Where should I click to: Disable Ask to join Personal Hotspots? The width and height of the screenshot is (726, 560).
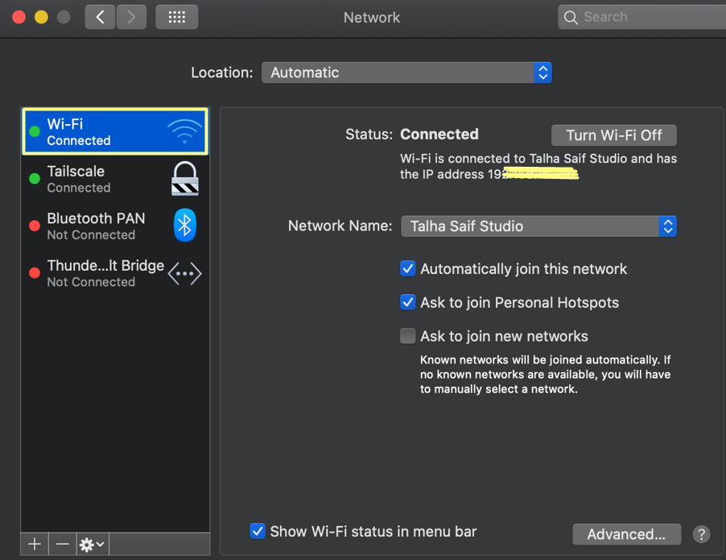(x=408, y=303)
